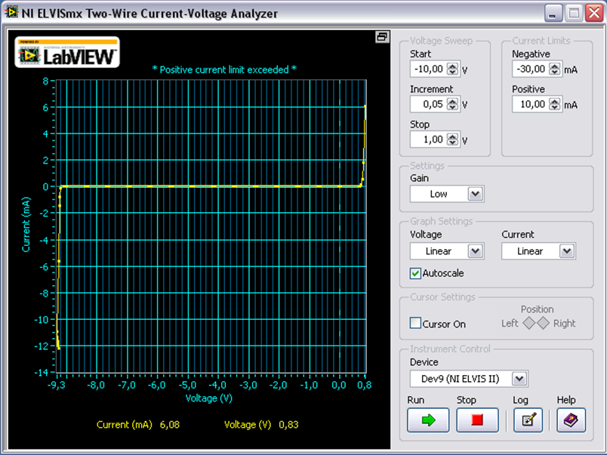Click the 0,8 x-axis maximum value

[x=365, y=385]
